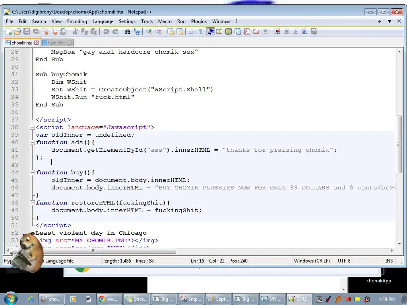Open Internet Explorer taskbar icon
The image size is (407, 305).
[x=31, y=299]
